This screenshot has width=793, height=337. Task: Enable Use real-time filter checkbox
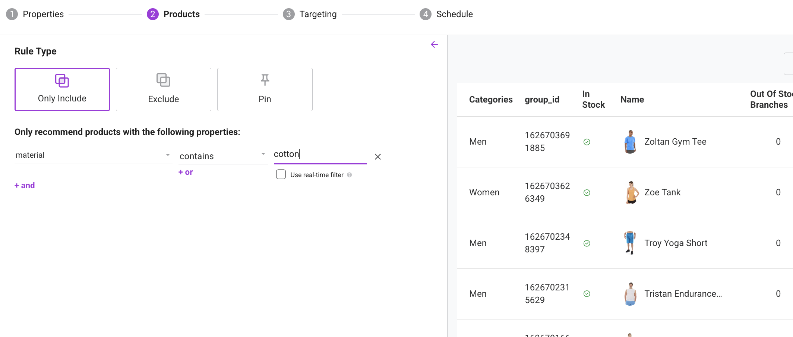coord(281,174)
